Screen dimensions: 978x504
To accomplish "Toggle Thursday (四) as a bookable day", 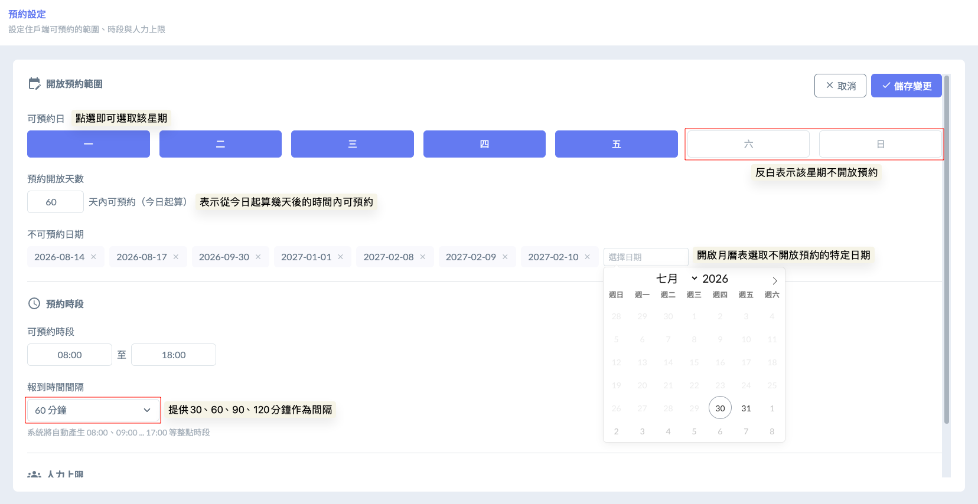I will (484, 144).
